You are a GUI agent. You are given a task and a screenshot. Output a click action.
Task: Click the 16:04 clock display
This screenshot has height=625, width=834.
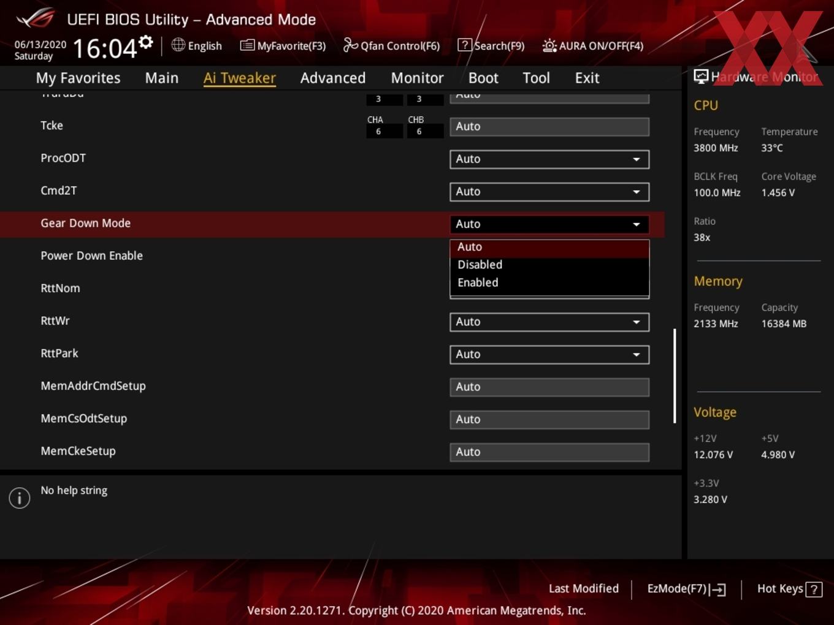[x=104, y=48]
